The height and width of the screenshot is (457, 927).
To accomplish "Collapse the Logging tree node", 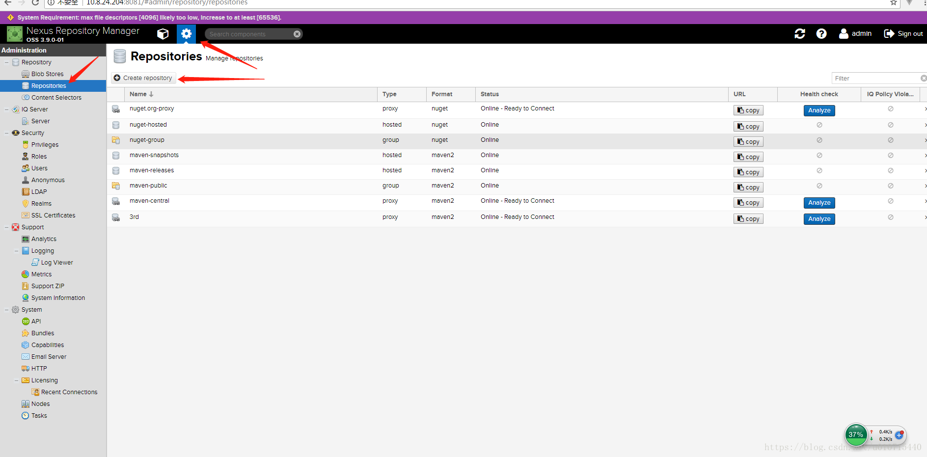I will click(x=16, y=251).
